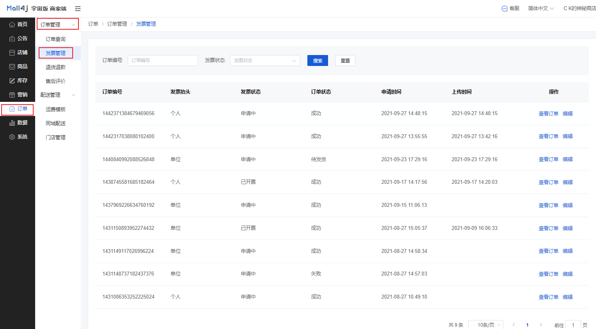Click 查看订单 for order 1442371384679469056

pos(548,114)
